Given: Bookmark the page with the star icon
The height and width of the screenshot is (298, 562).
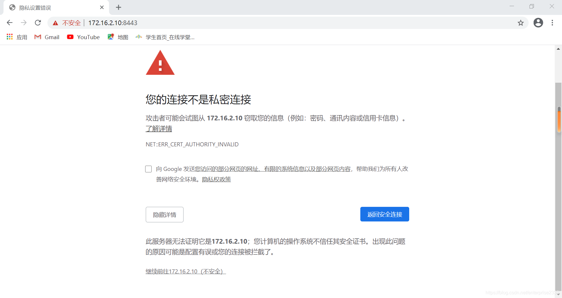Looking at the screenshot, I should point(521,23).
